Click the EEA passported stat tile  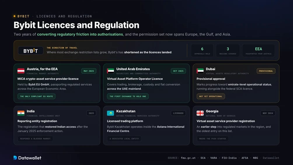tap(259, 51)
